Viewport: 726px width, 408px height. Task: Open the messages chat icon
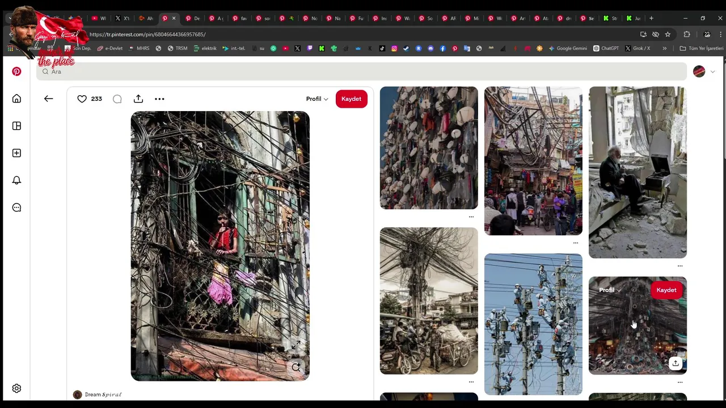(16, 207)
